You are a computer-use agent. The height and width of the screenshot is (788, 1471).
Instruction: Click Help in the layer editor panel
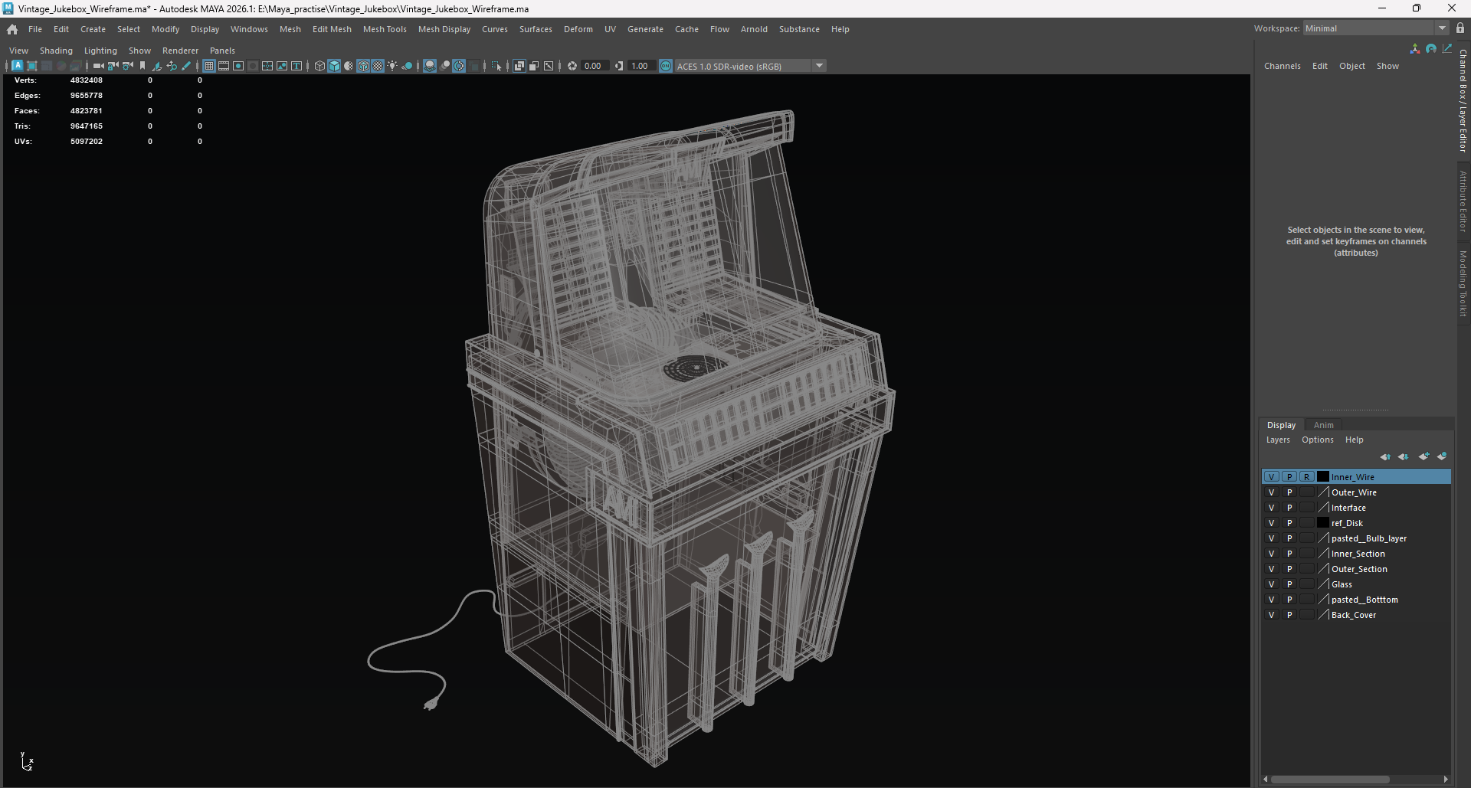tap(1354, 440)
